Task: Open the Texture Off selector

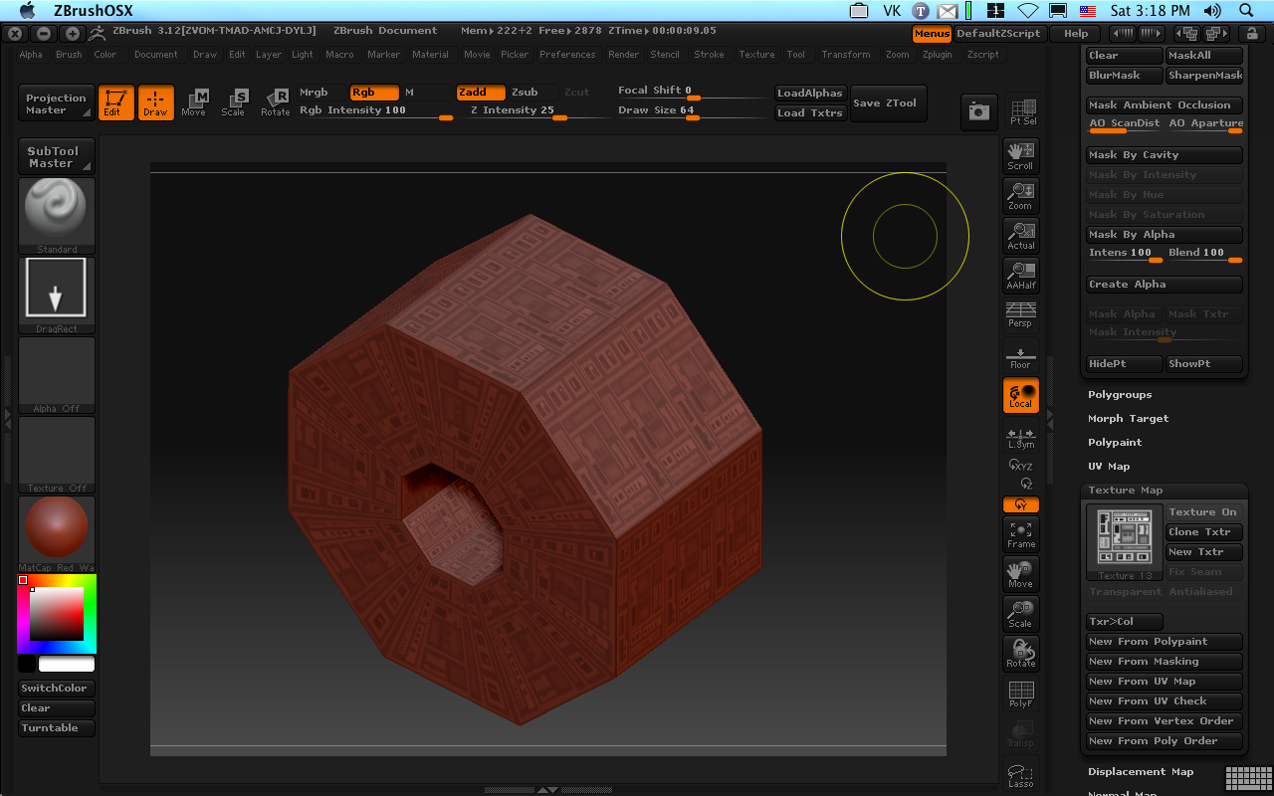Action: [x=57, y=455]
